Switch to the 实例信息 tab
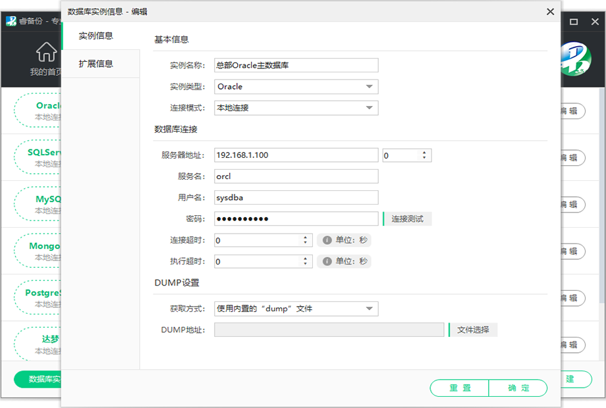 (101, 36)
